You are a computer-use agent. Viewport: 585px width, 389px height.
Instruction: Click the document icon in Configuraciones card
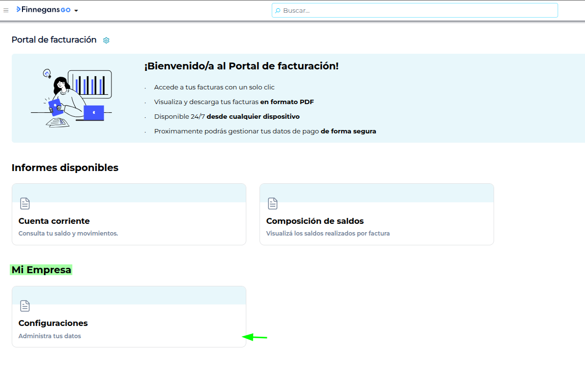click(25, 306)
